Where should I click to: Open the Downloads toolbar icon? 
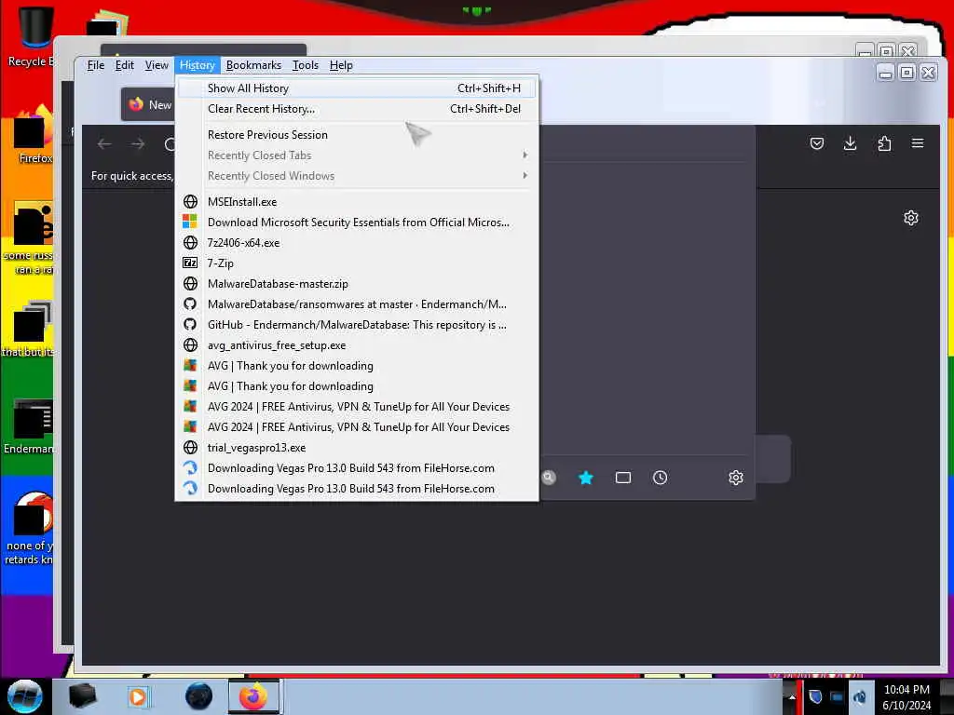(850, 143)
